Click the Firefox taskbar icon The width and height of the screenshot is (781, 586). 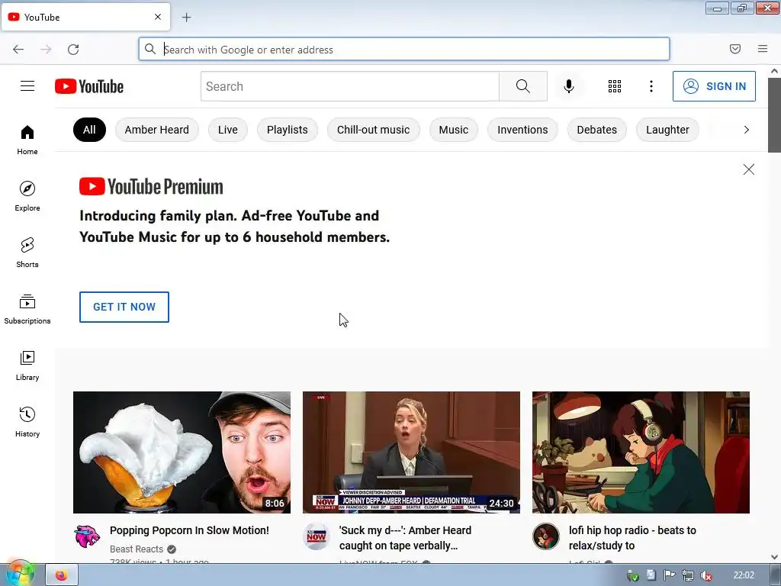coord(62,575)
